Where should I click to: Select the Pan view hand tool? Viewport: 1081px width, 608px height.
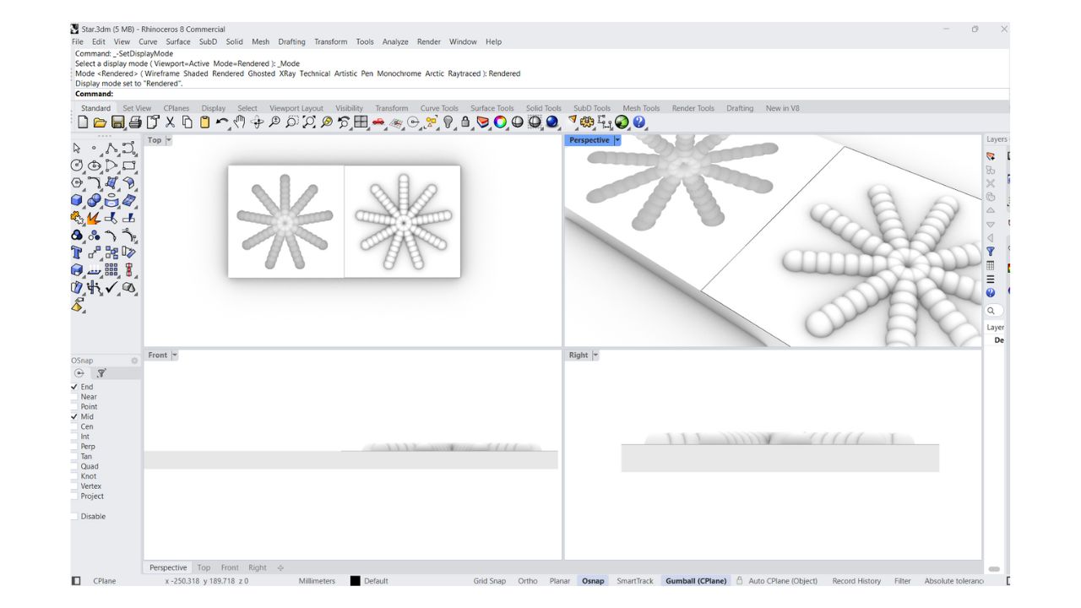(240, 122)
